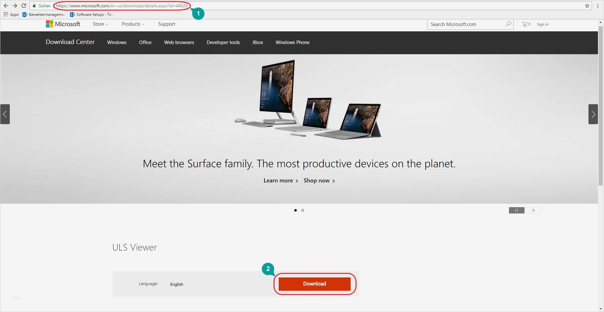This screenshot has width=604, height=312.
Task: Expand the Store menu
Action: click(100, 24)
